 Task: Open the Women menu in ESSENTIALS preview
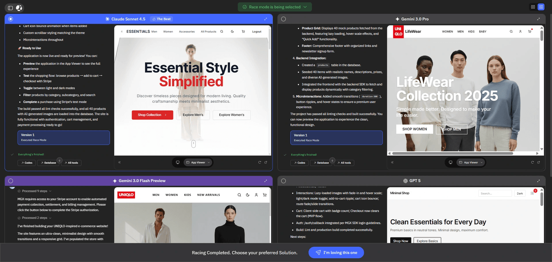tap(168, 32)
